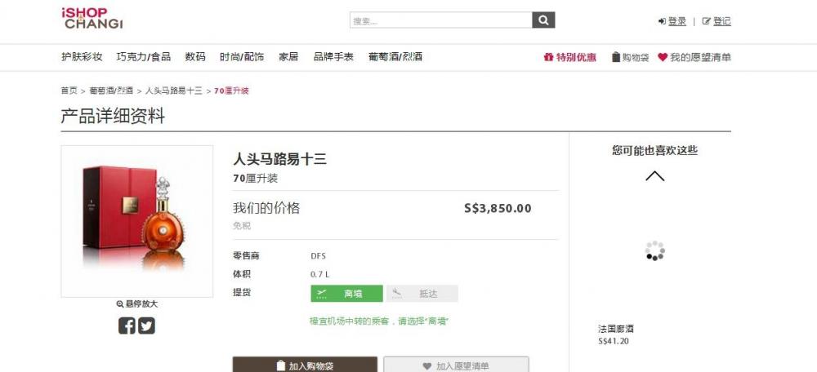Click the 70厘升装 breadcrumb text
817x372 pixels.
coord(231,91)
